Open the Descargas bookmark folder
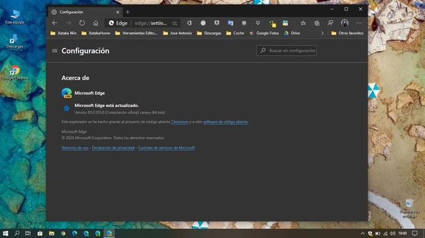Viewport: 425px width, 238px height. (x=209, y=33)
